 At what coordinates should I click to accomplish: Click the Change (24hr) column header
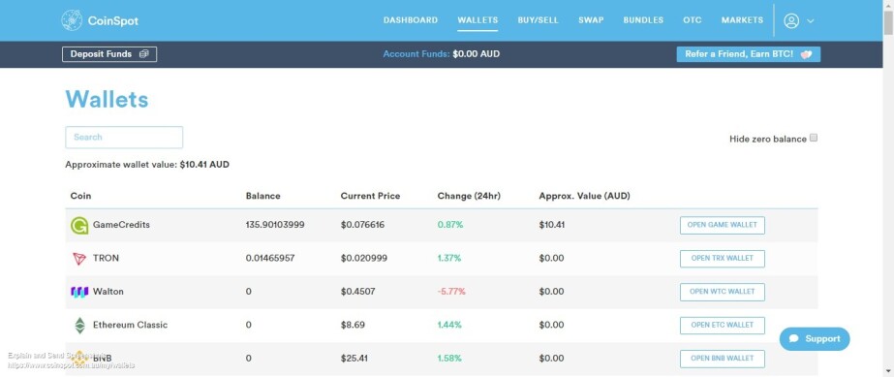(x=469, y=196)
